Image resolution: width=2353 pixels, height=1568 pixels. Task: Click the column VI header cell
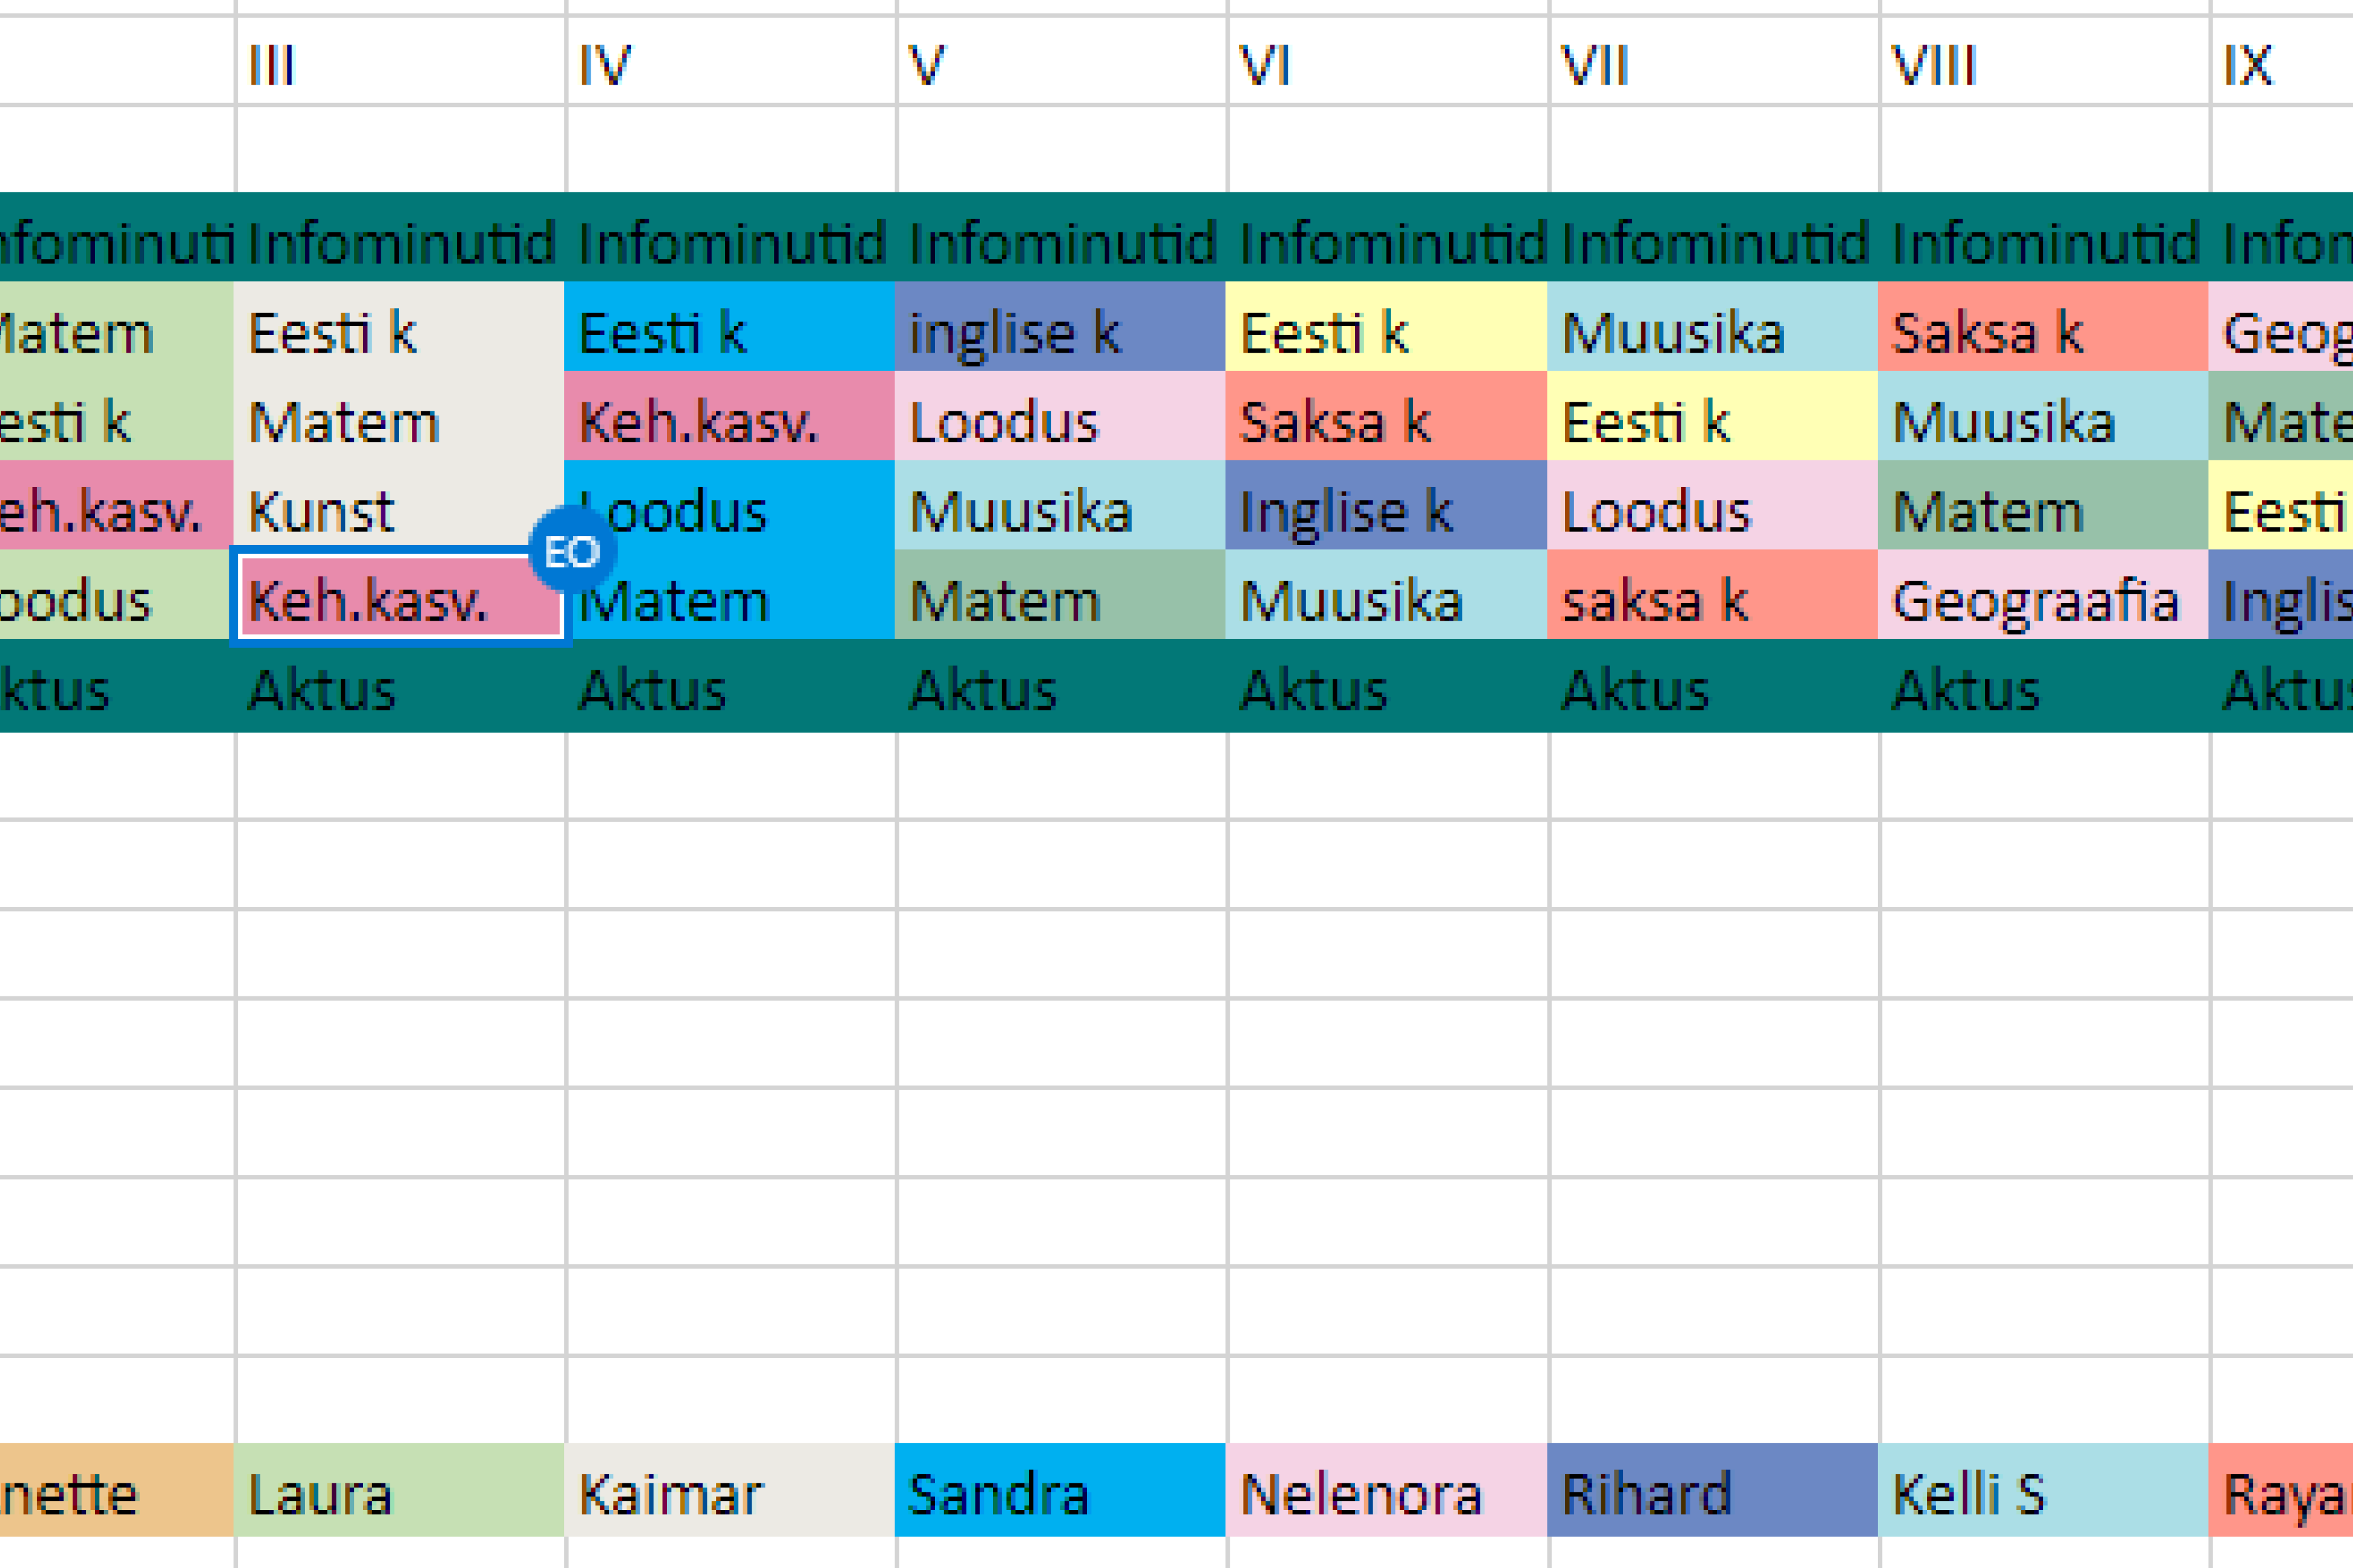coord(1387,65)
